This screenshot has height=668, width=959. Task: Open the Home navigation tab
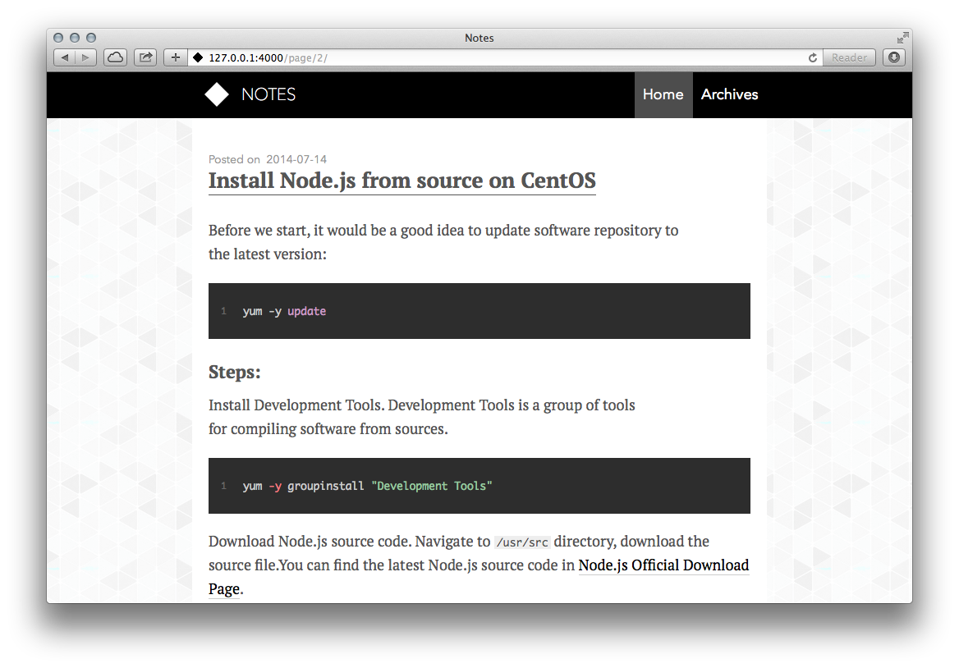(663, 94)
